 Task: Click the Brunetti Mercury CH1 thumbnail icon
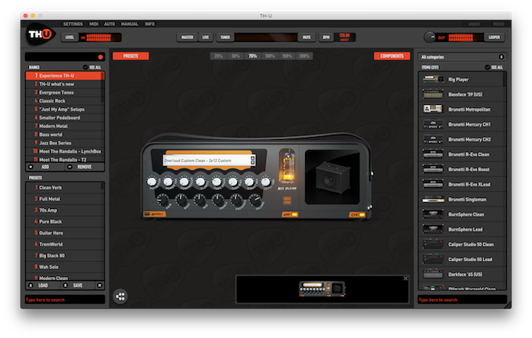tap(433, 124)
